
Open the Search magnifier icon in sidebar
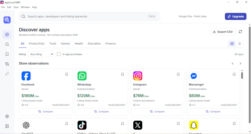click(7, 44)
